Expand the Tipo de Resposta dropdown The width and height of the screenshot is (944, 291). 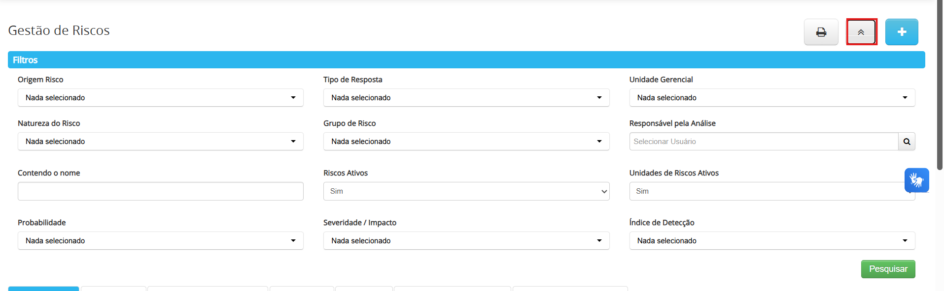point(466,98)
